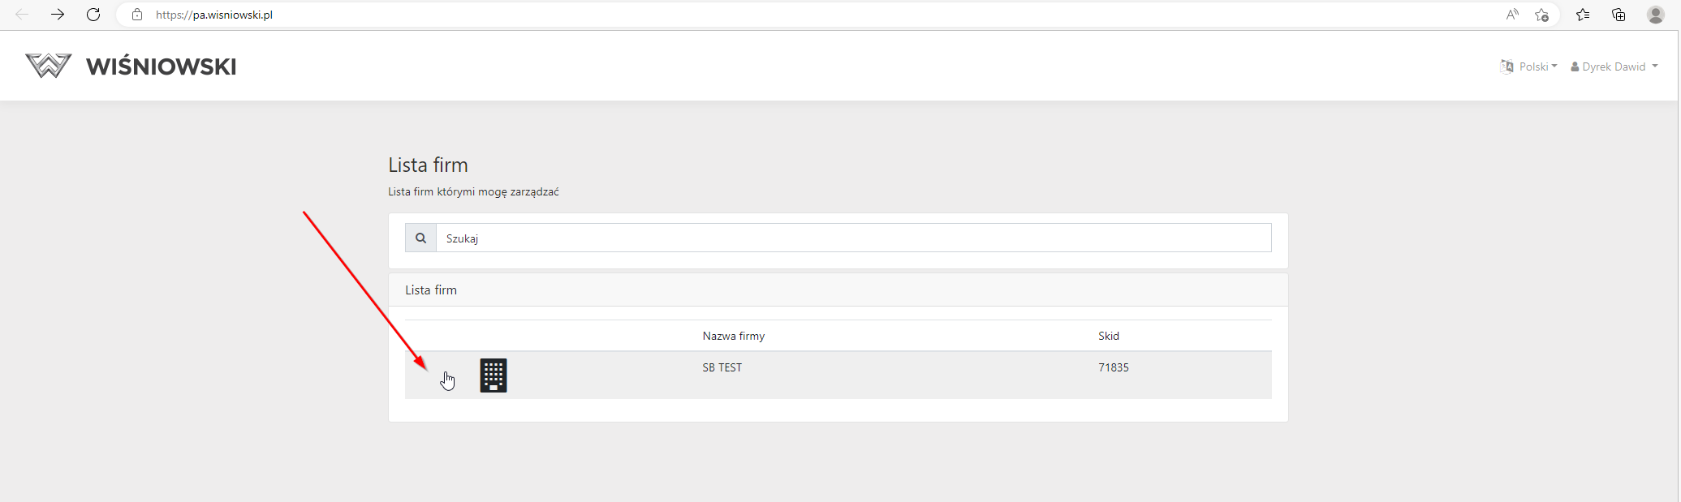This screenshot has height=502, width=1681.
Task: Add this page to favorites
Action: point(1541,15)
